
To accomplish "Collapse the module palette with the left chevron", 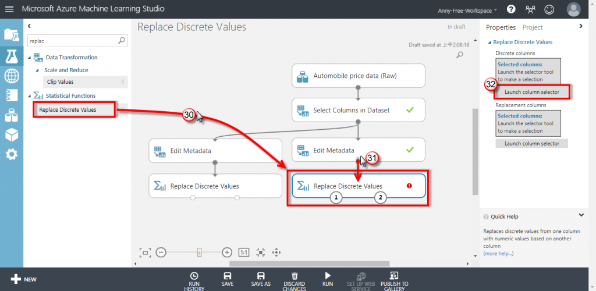I will tap(29, 26).
